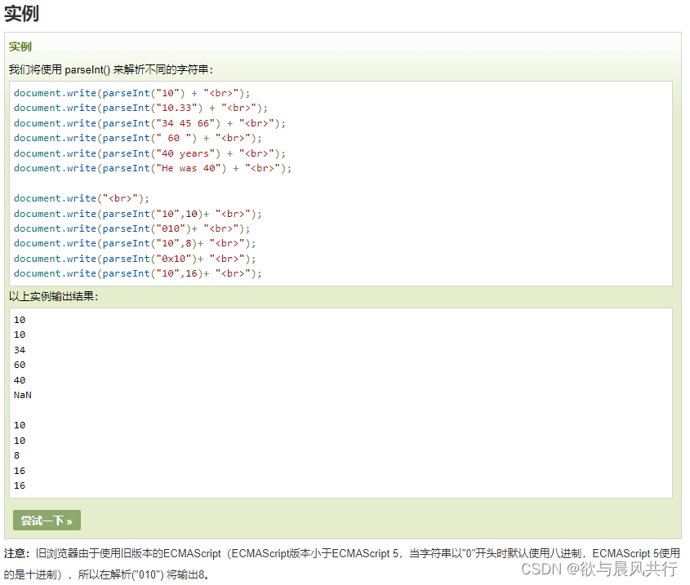Select the output value 8
This screenshot has height=585, width=690.
point(17,454)
